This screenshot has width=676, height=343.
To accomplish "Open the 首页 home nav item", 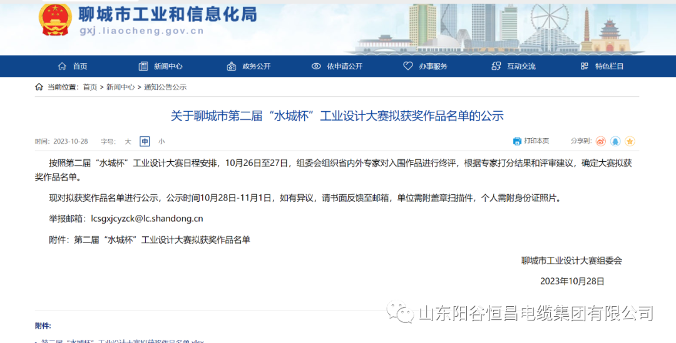I will 73,66.
